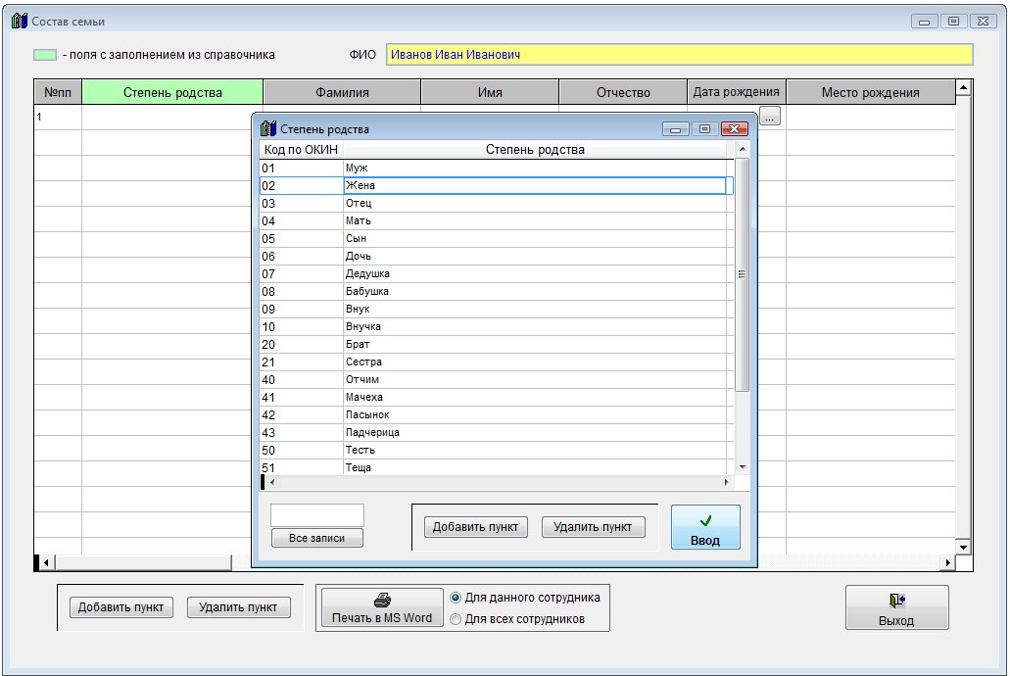Select the Муж row in the list
Image resolution: width=1010 pixels, height=676 pixels.
tap(496, 169)
